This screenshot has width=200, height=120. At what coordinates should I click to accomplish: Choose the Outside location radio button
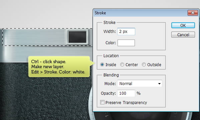[x=152, y=64]
